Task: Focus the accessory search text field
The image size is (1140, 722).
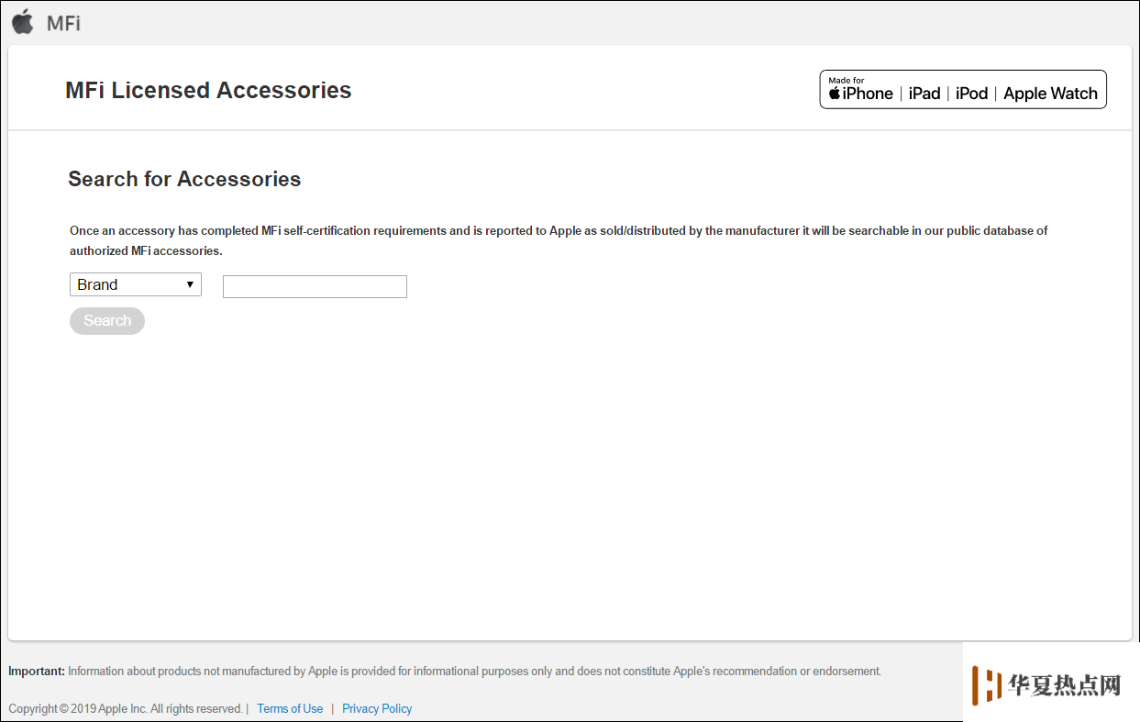Action: click(315, 286)
